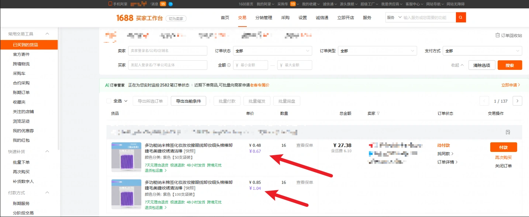This screenshot has width=529, height=217.
Task: Open the order type dropdown
Action: [377, 51]
